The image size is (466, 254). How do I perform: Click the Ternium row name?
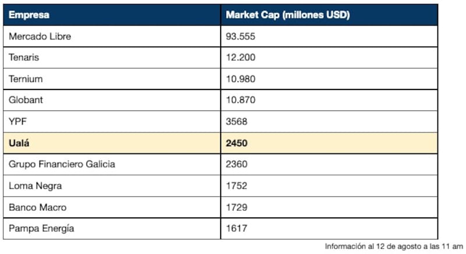(26, 78)
